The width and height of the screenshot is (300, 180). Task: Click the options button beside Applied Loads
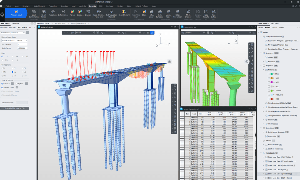17,87
